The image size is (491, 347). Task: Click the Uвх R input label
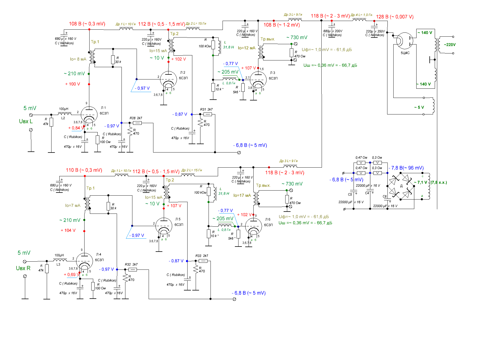pyautogui.click(x=23, y=268)
